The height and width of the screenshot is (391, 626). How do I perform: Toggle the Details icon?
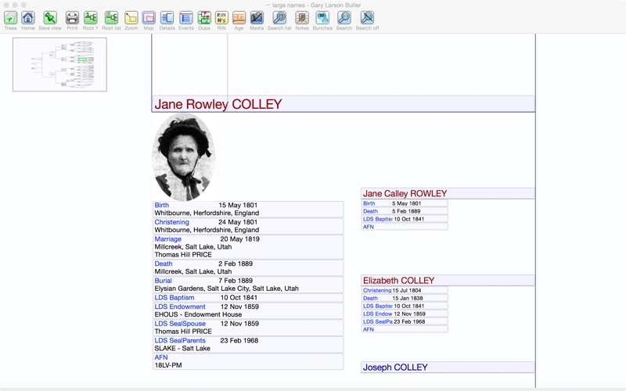click(x=167, y=18)
